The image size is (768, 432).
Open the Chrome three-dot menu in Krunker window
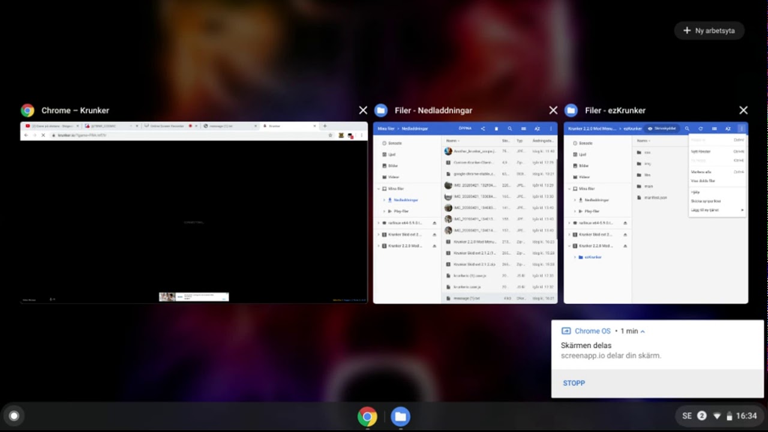pos(361,136)
